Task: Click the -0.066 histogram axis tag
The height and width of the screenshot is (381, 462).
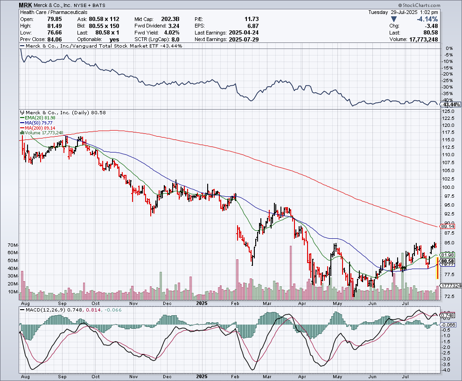Action: pos(448,325)
